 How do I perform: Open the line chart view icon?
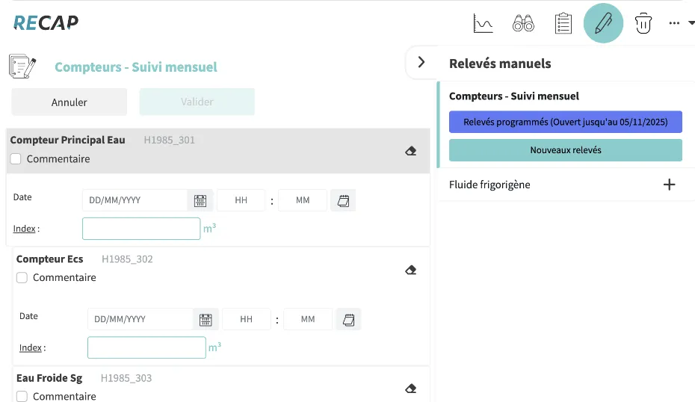[x=484, y=24]
